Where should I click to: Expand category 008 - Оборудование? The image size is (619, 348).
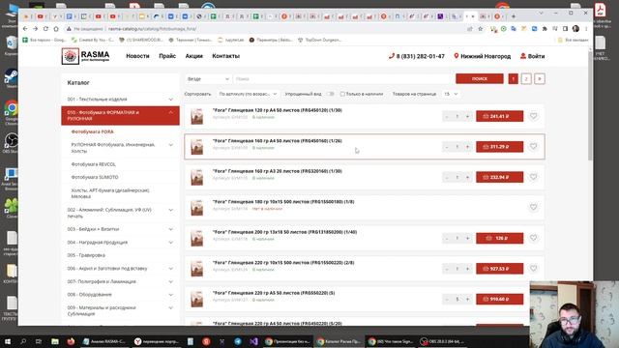click(x=170, y=295)
